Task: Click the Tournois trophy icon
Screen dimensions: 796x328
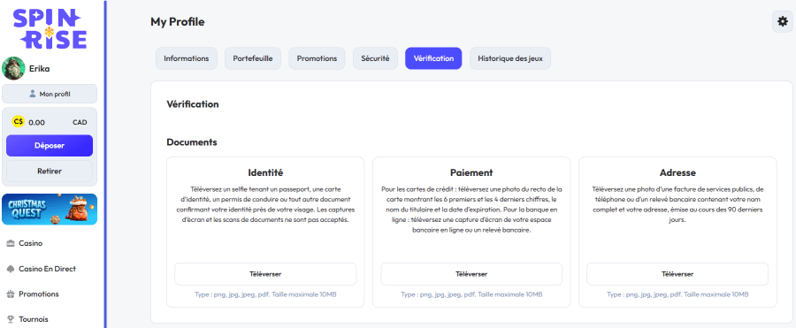Action: point(10,319)
